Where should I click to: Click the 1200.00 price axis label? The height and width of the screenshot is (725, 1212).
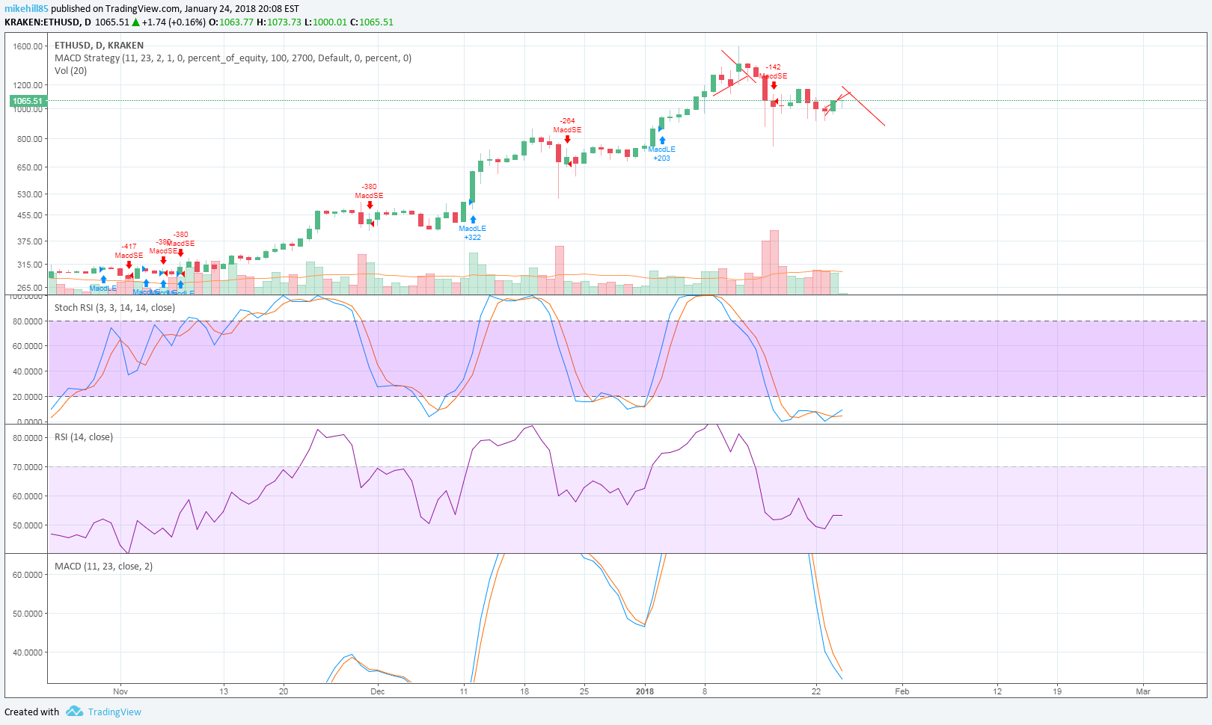(28, 85)
